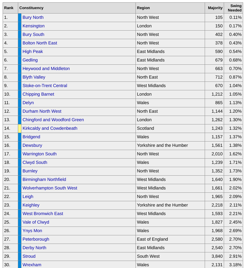244x268 pixels.
Task: Select the Scotland region cell
Action: point(170,129)
